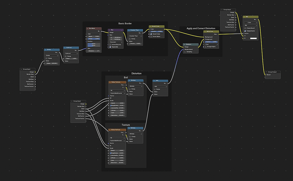The width and height of the screenshot is (293, 181).
Task: Click the Subtract node header
Action: pyautogui.click(x=71, y=48)
